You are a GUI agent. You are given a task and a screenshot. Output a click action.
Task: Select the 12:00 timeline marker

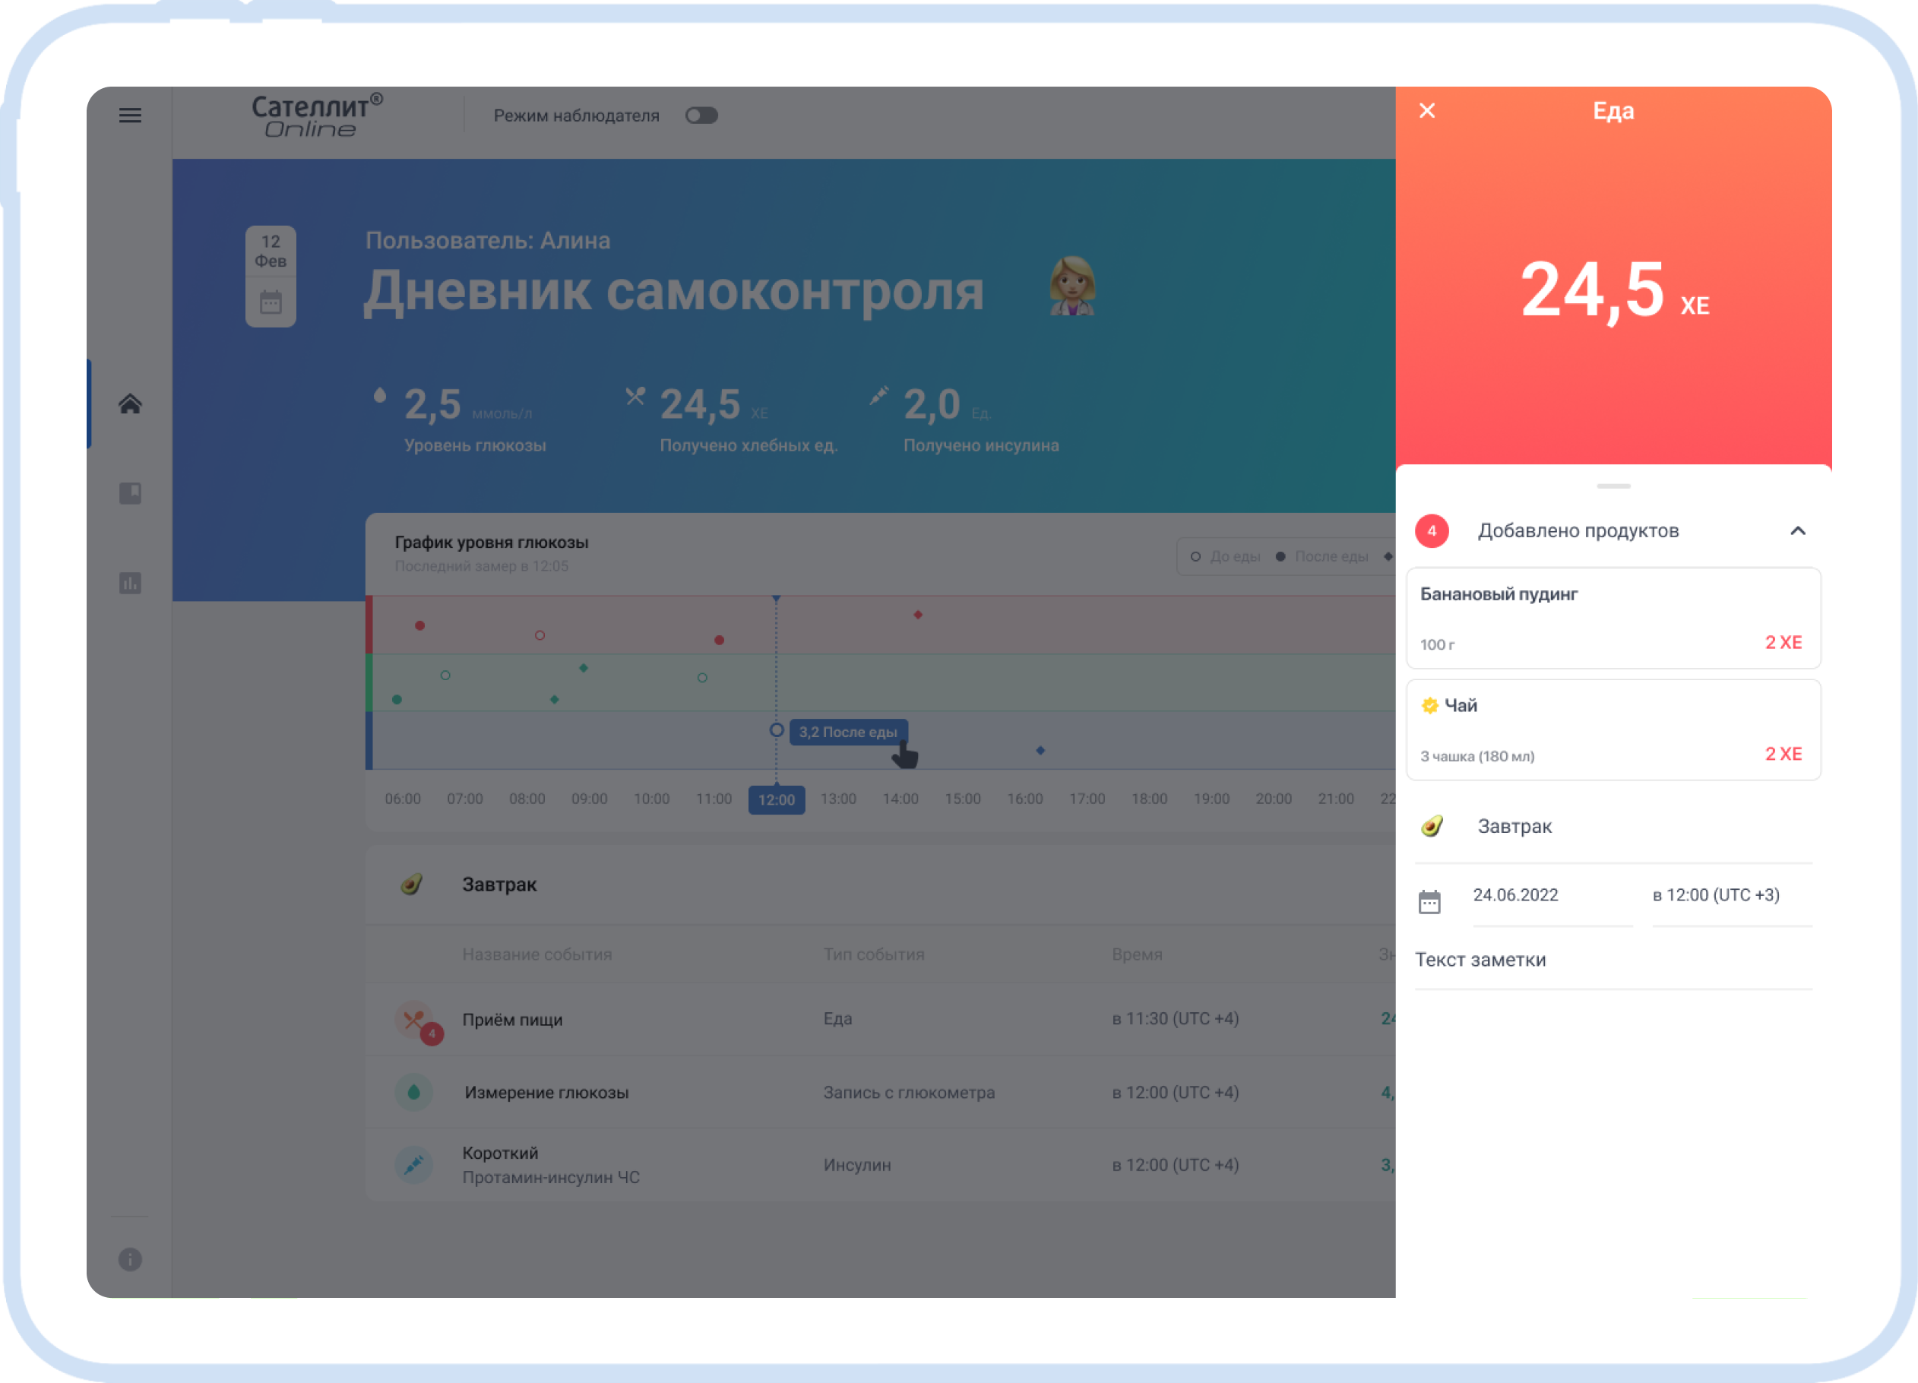777,800
